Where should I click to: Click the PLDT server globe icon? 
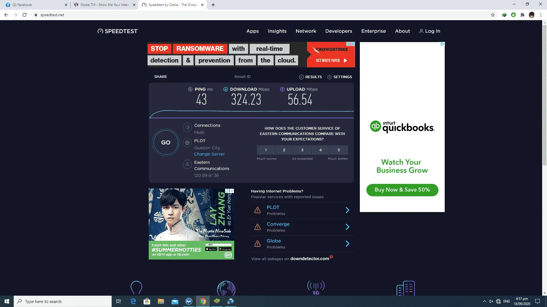(187, 143)
